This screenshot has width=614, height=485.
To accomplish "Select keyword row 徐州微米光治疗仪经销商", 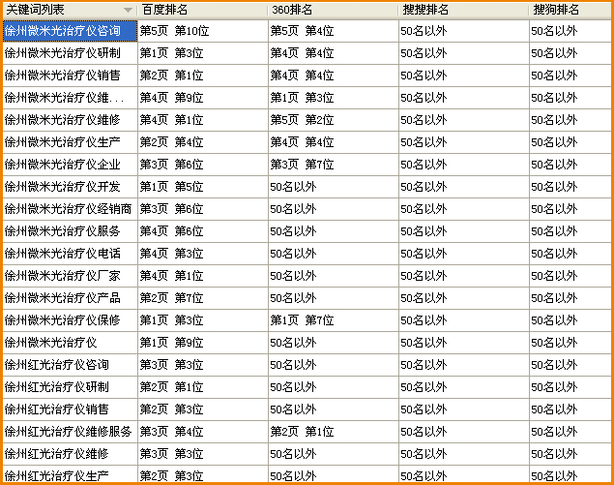I will tap(68, 209).
